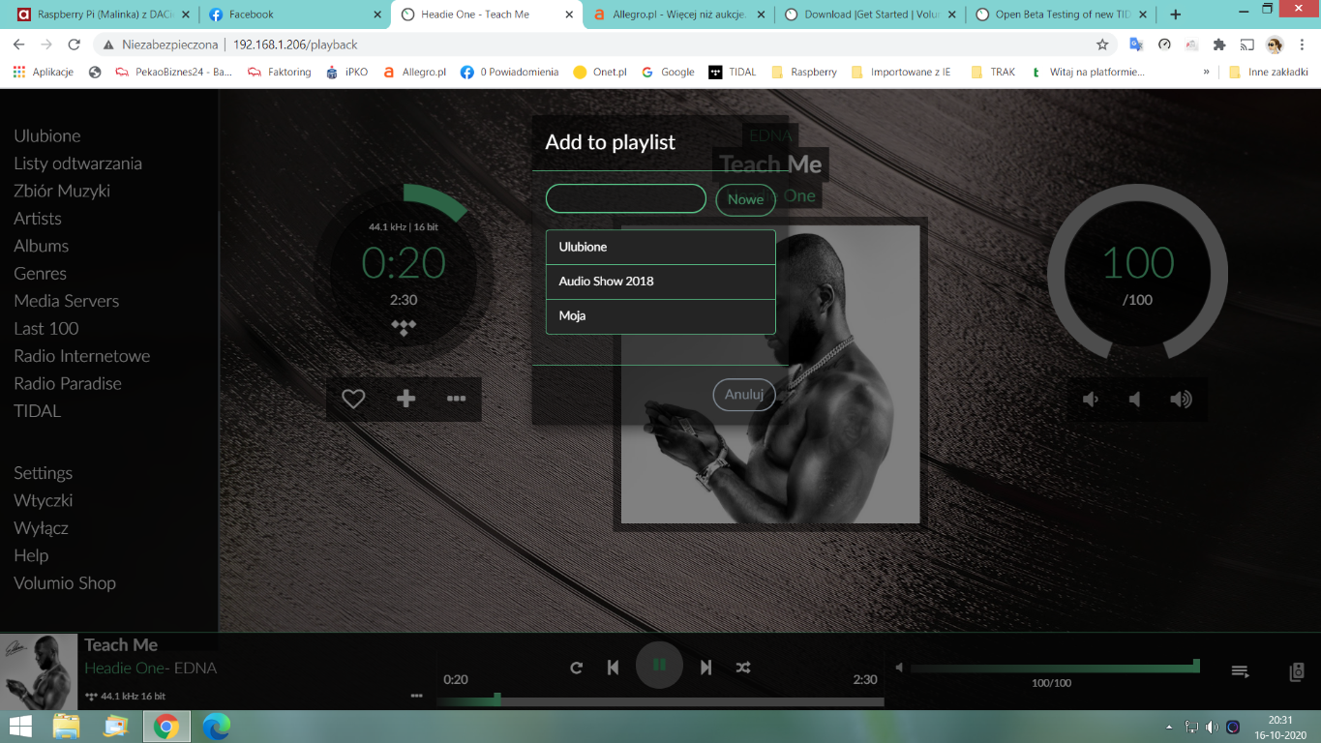Toggle repeat in the bottom player bar
This screenshot has width=1321, height=743.
point(577,668)
